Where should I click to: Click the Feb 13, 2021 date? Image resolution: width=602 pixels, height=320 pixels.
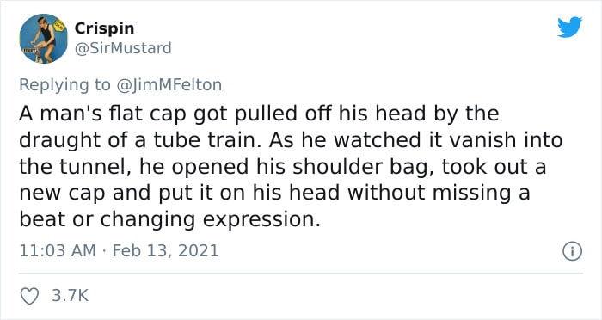[x=165, y=251]
